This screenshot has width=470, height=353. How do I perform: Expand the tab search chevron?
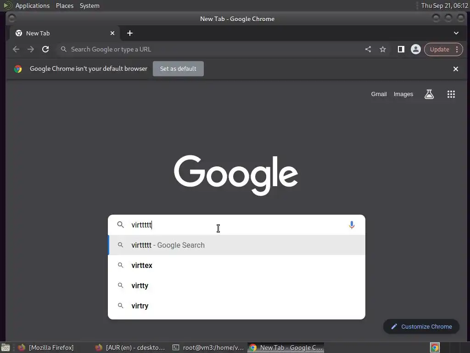tap(456, 33)
